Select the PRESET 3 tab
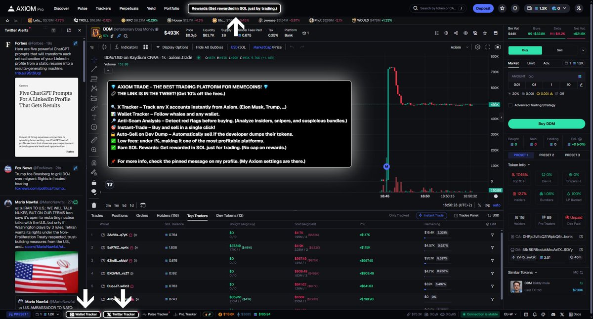The image size is (593, 319). (x=572, y=155)
